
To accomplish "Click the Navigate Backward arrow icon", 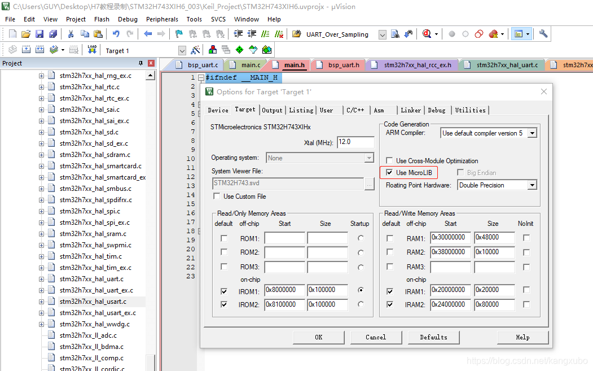I will click(x=148, y=34).
